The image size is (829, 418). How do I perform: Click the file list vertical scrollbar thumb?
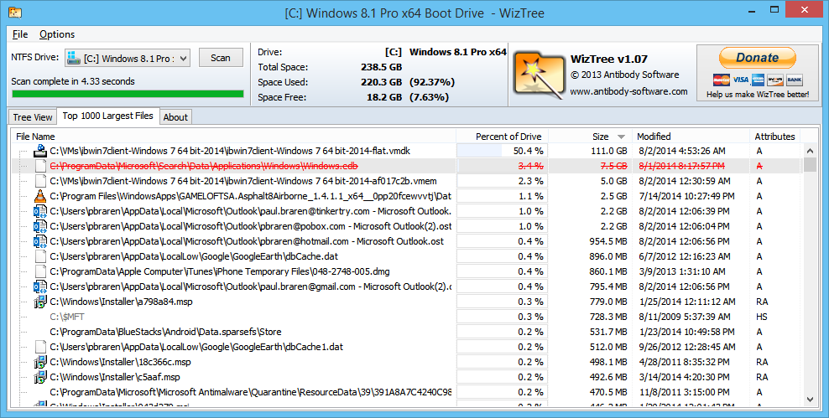coord(810,165)
